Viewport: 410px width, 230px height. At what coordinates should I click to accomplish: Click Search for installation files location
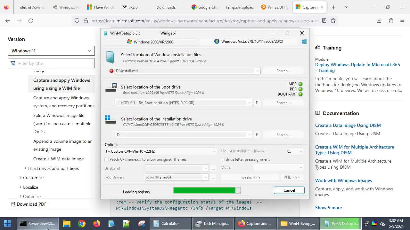coord(283,71)
